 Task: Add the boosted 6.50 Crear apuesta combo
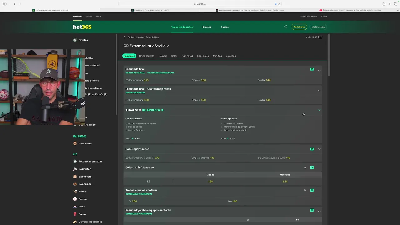[228, 138]
